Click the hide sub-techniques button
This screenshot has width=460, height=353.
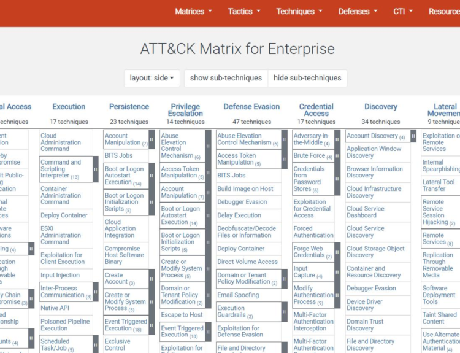click(307, 78)
